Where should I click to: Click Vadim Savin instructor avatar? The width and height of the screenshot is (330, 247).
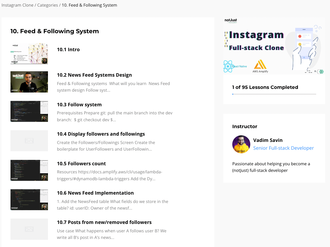[241, 144]
